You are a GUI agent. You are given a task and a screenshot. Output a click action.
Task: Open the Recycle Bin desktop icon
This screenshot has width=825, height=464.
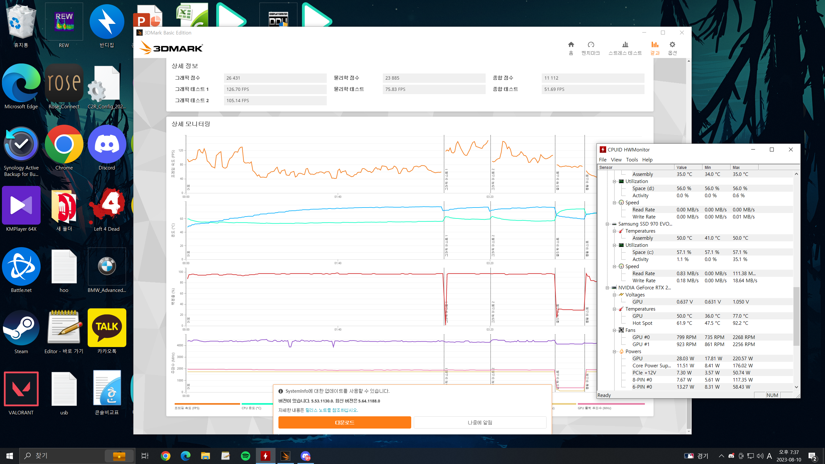click(21, 26)
